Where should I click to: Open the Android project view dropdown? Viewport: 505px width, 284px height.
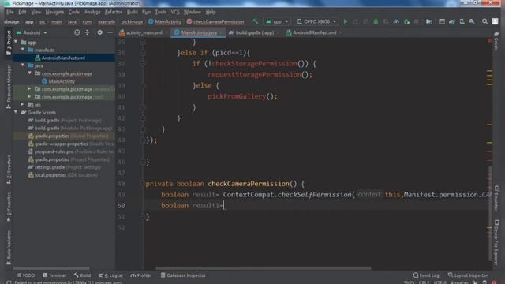pyautogui.click(x=32, y=32)
